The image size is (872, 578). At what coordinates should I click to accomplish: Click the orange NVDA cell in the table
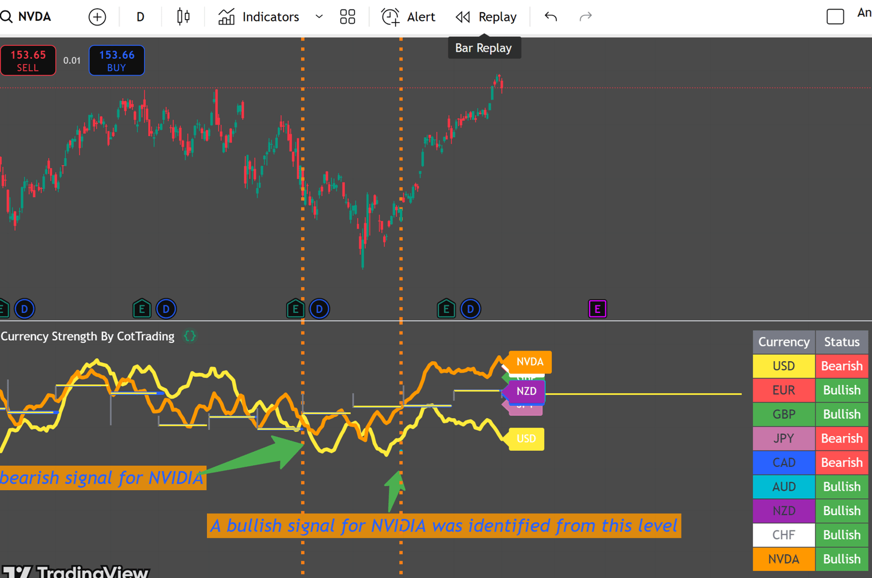pyautogui.click(x=784, y=559)
